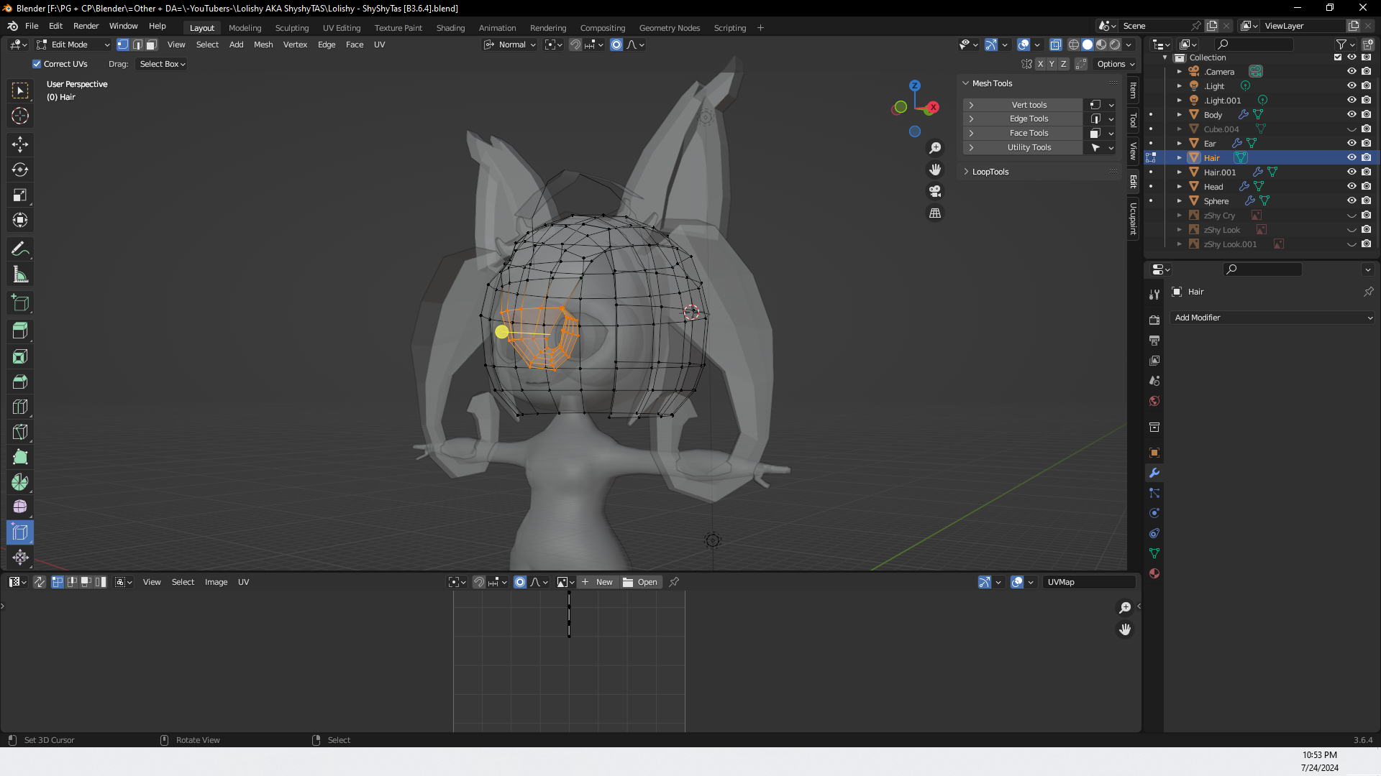Open the Options dropdown
The height and width of the screenshot is (776, 1381).
1116,64
